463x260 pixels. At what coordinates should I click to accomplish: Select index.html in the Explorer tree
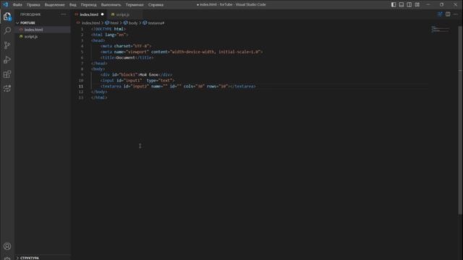(33, 30)
